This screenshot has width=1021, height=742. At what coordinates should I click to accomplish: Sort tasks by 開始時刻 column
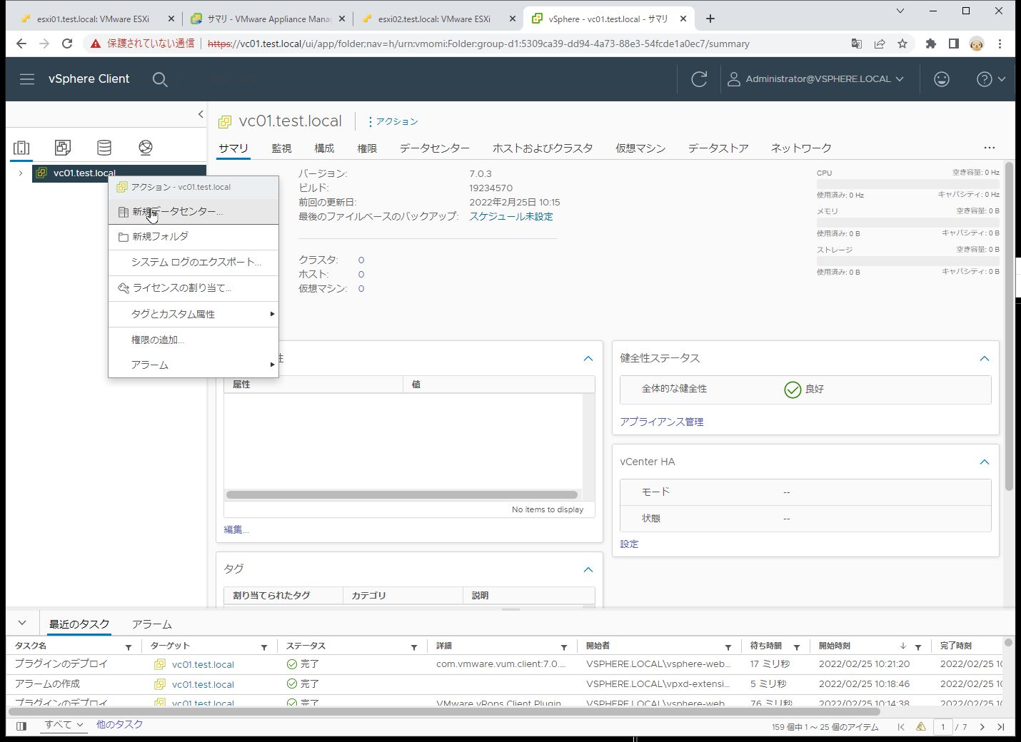pyautogui.click(x=835, y=646)
